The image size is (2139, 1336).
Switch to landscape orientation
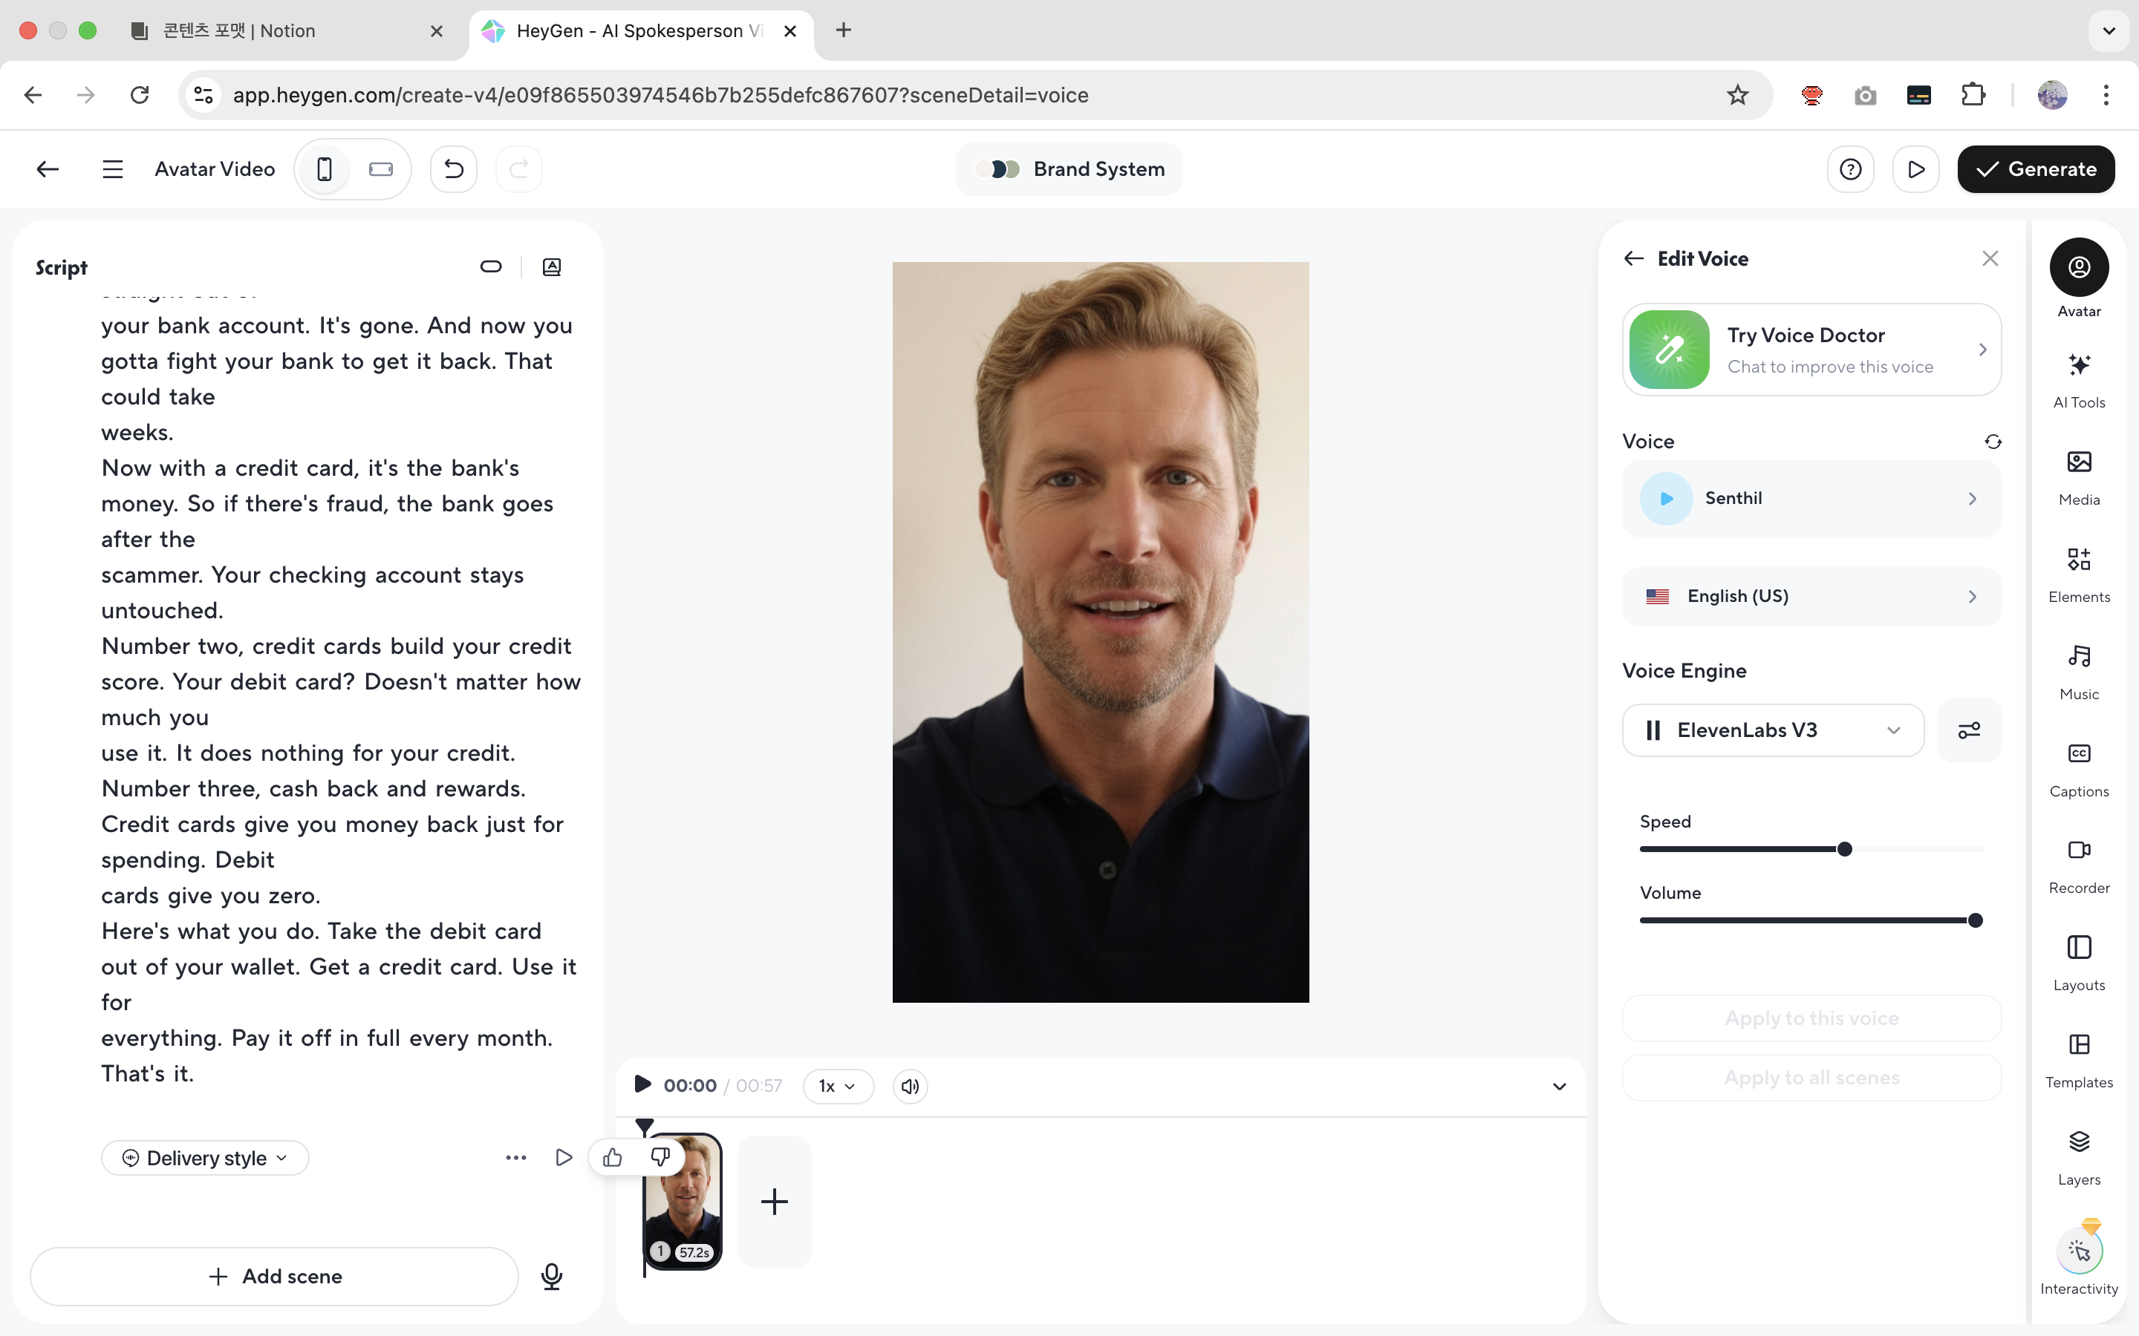(381, 168)
